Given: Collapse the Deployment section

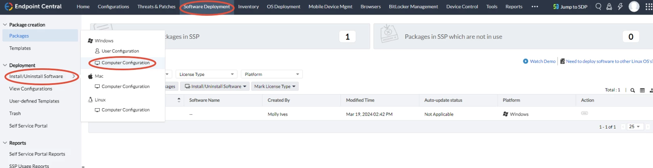Looking at the screenshot, I should click(x=5, y=65).
